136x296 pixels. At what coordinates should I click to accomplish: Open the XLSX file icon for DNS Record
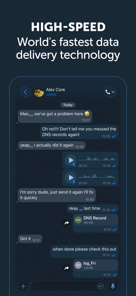pyautogui.click(x=78, y=220)
